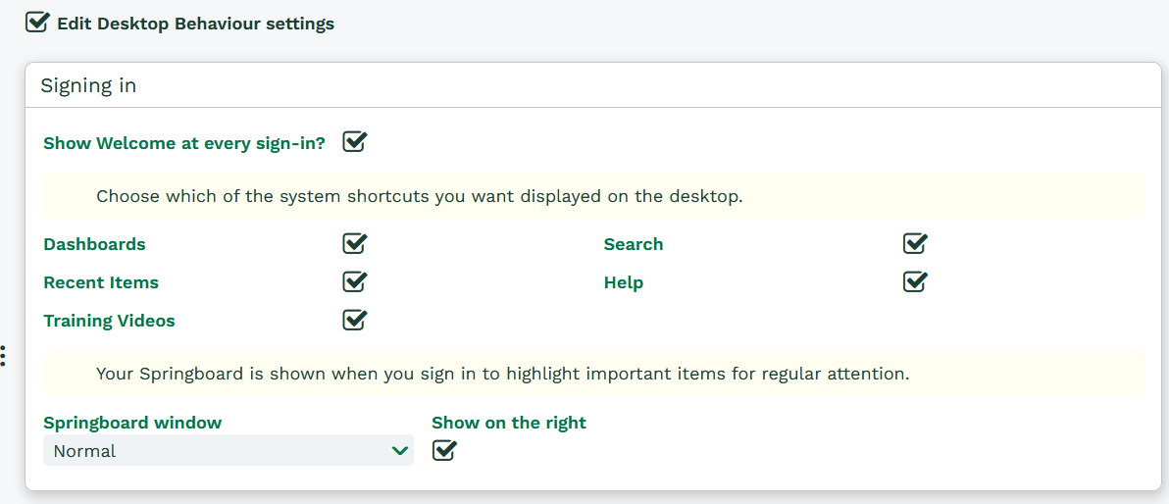Untick the Recent Items checkbox
1169x504 pixels.
pyautogui.click(x=354, y=281)
